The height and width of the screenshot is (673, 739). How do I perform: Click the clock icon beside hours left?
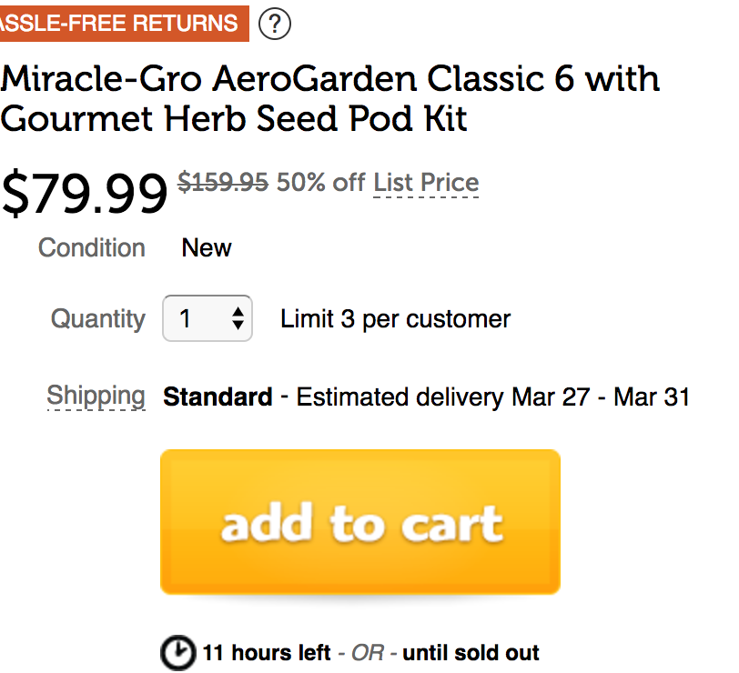click(178, 652)
